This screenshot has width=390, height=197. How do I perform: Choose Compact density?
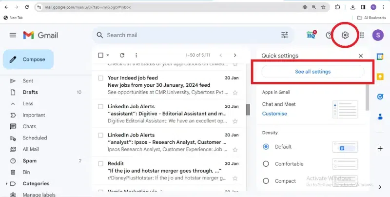[266, 181]
